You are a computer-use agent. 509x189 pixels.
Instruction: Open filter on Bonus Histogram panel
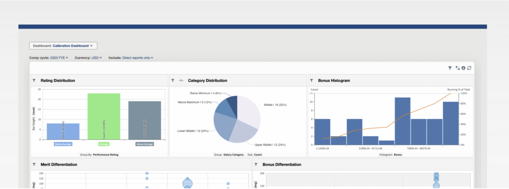pos(312,80)
